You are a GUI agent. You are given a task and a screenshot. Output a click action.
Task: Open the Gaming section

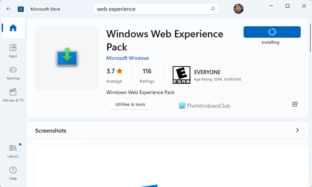pyautogui.click(x=13, y=73)
